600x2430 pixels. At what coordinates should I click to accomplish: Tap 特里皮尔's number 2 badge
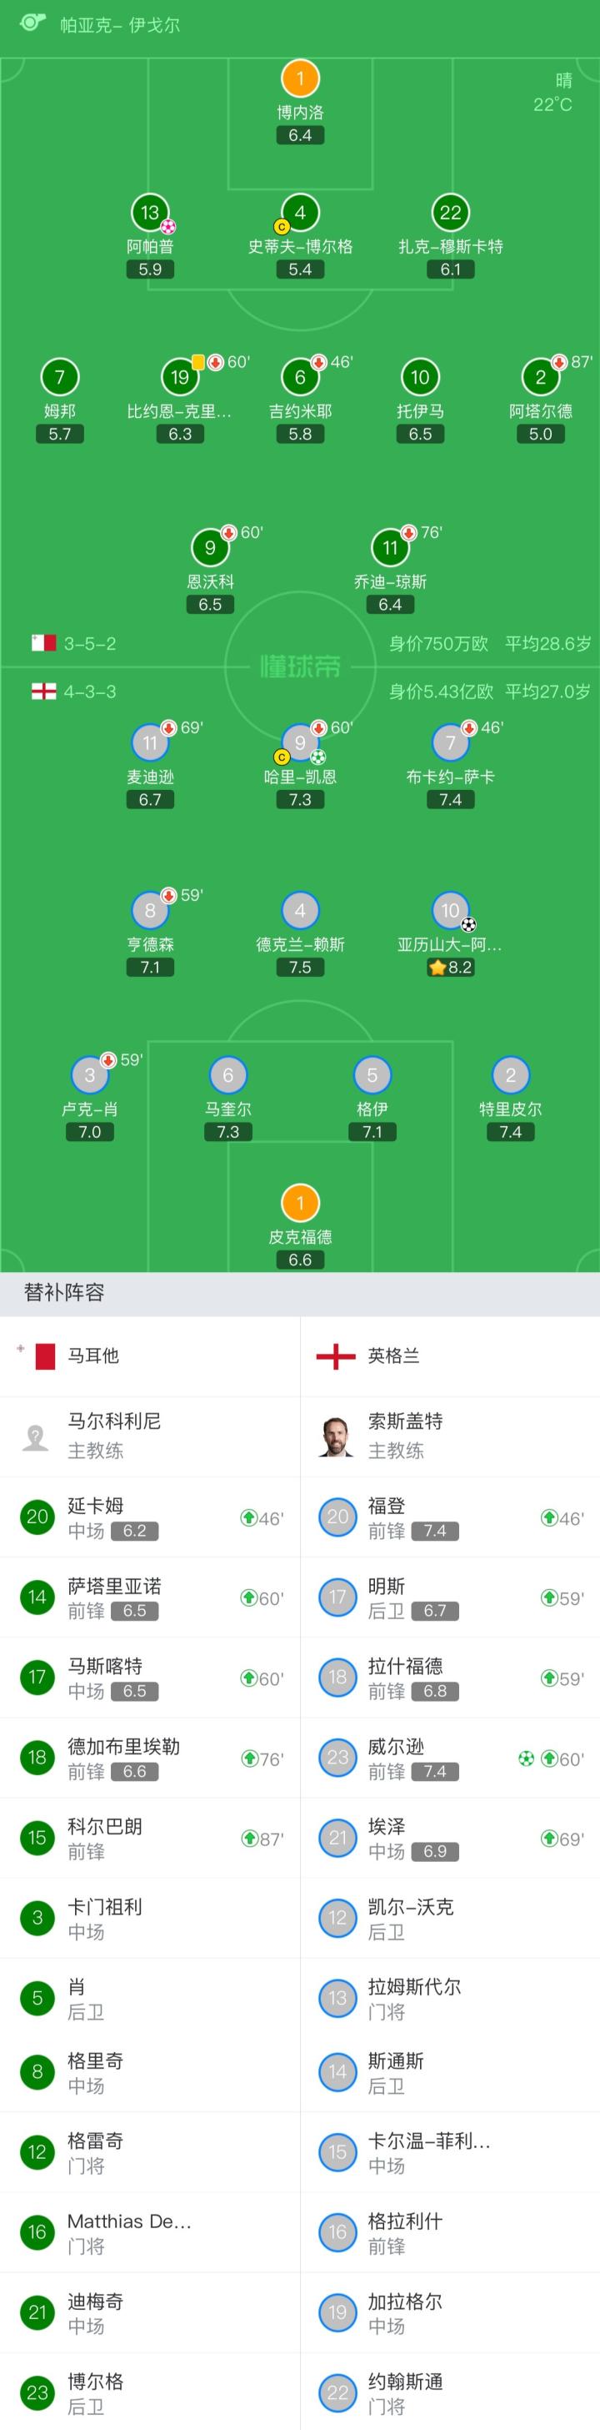click(x=509, y=1075)
